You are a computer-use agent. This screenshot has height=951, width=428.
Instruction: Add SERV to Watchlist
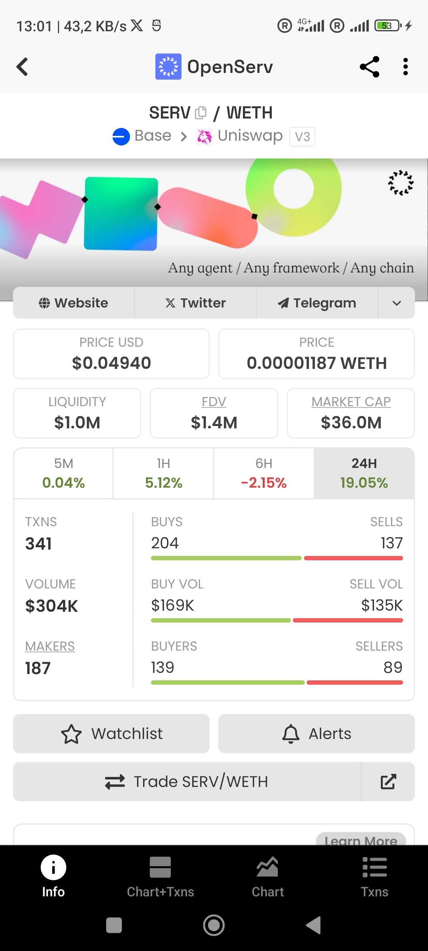tap(111, 734)
